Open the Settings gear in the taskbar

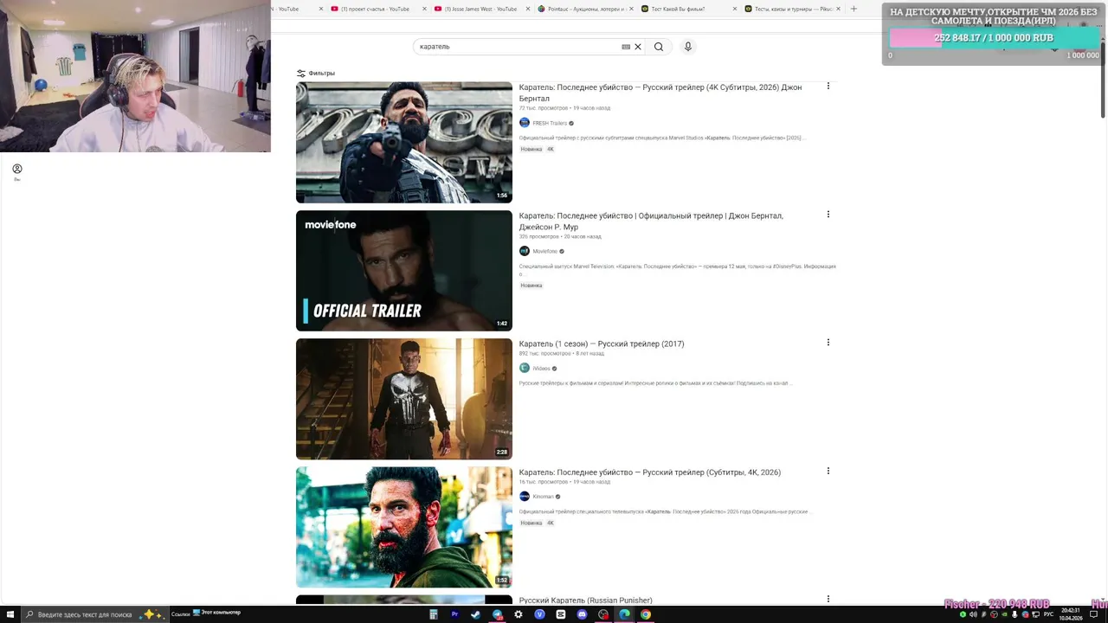click(x=519, y=614)
